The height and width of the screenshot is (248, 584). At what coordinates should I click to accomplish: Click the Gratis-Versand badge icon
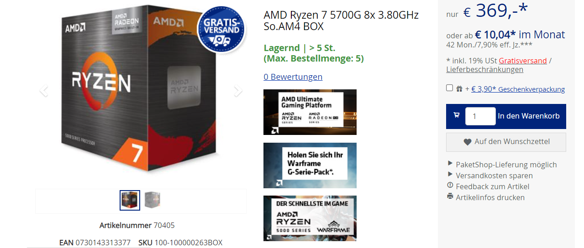(x=221, y=29)
